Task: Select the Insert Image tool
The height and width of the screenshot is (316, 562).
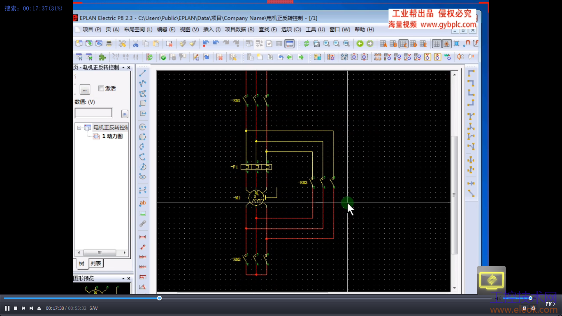Action: click(x=143, y=214)
